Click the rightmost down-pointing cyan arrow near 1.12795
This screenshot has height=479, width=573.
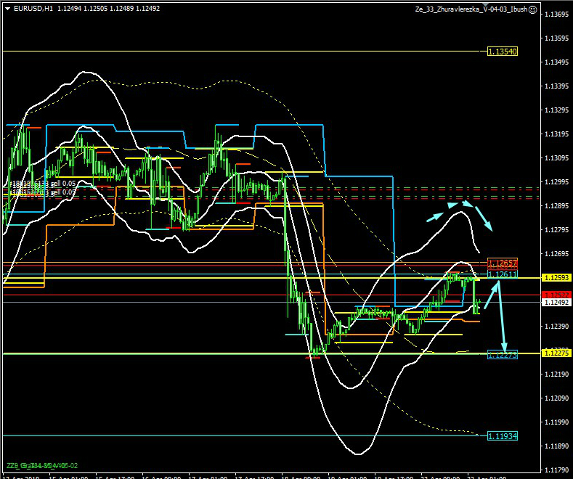484,219
